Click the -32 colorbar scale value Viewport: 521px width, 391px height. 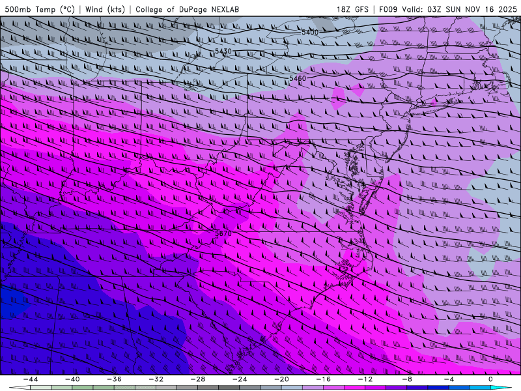[x=156, y=379]
